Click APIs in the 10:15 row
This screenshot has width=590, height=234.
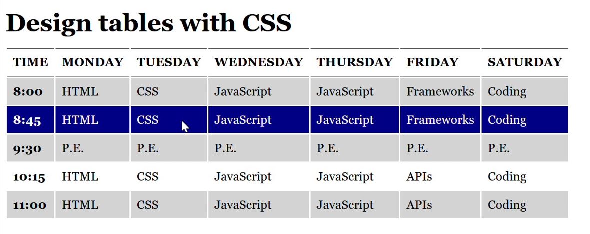pos(419,177)
